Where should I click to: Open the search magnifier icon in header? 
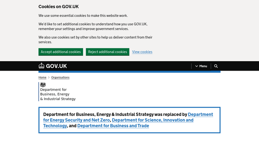(216, 66)
